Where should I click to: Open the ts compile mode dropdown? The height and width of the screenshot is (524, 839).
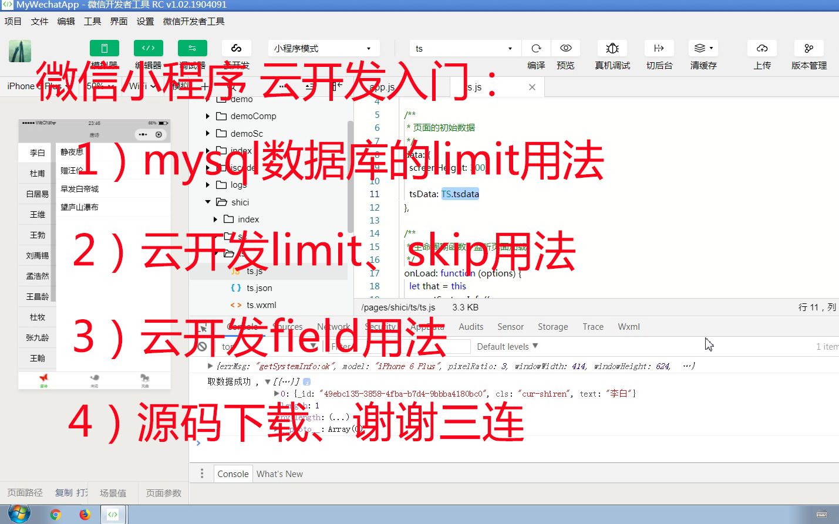465,48
